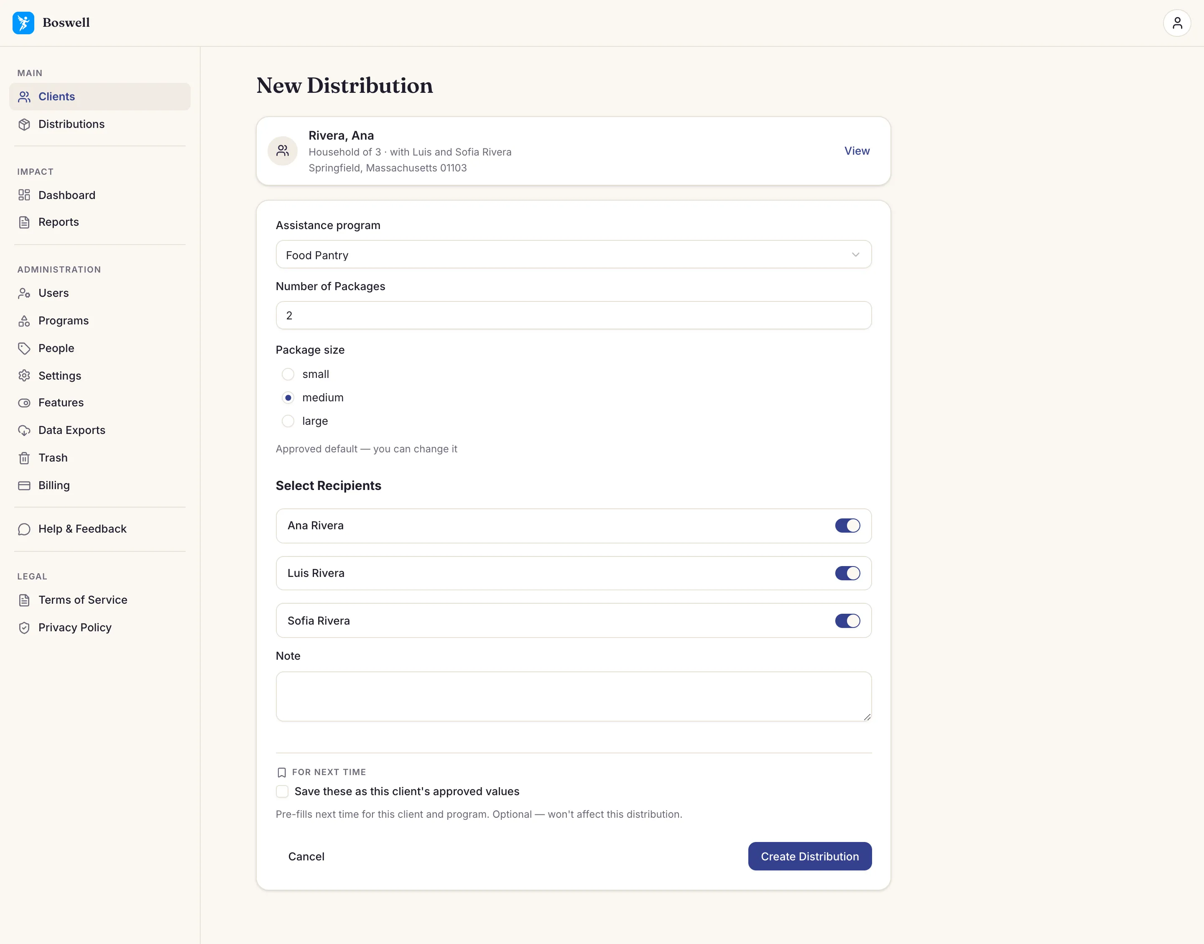
Task: Click the Help & Feedback link
Action: click(x=100, y=529)
